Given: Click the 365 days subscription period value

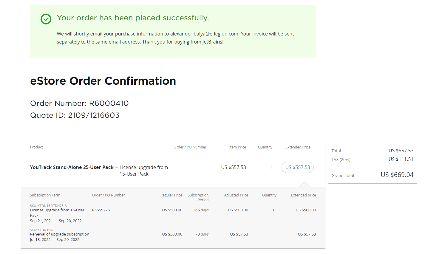Looking at the screenshot, I should pyautogui.click(x=201, y=210).
